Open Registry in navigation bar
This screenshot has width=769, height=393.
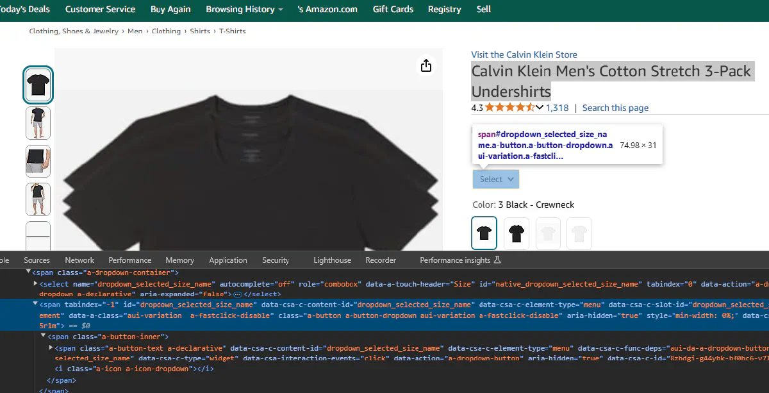(445, 9)
